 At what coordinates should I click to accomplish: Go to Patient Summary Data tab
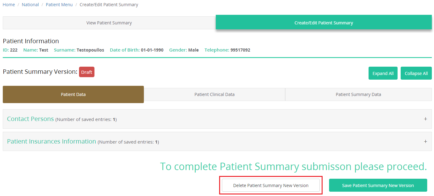[358, 94]
